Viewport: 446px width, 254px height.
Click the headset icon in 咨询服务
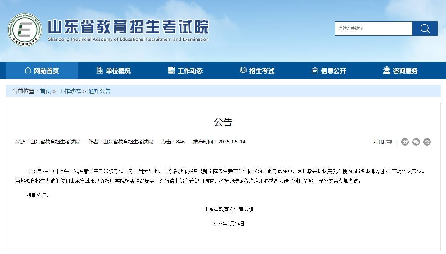click(x=386, y=70)
